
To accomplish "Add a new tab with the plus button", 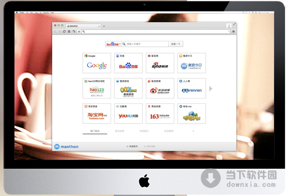I will click(104, 26).
